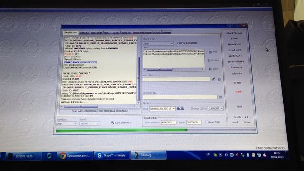Open folder browse icon beside RESTORE file field

coord(220,97)
